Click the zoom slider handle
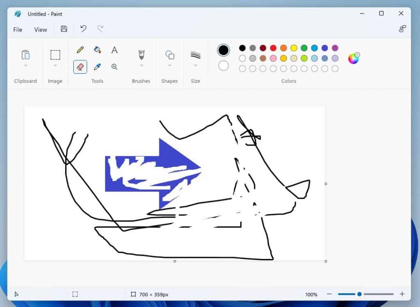This screenshot has height=307, width=420. coord(359,294)
